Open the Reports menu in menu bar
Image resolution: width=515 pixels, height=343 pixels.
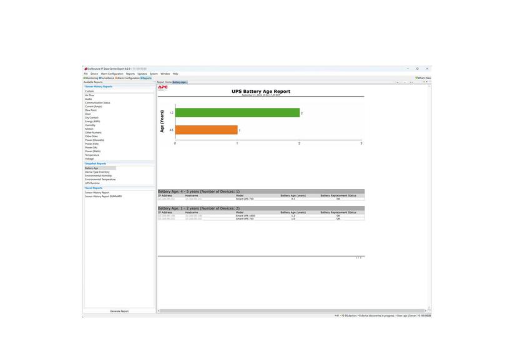coord(130,74)
